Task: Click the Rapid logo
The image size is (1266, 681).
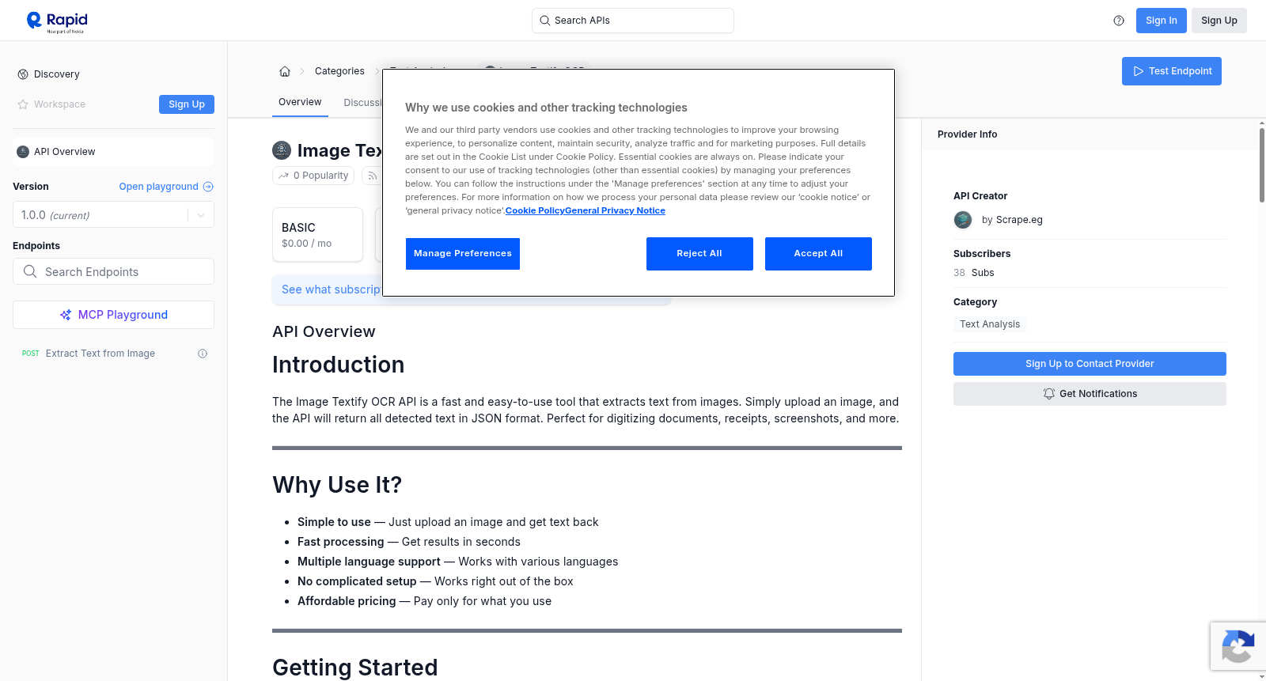Action: [57, 21]
